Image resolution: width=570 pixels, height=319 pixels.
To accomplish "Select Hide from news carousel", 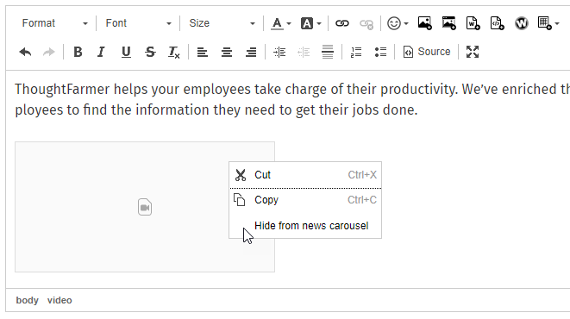I will pos(305,226).
